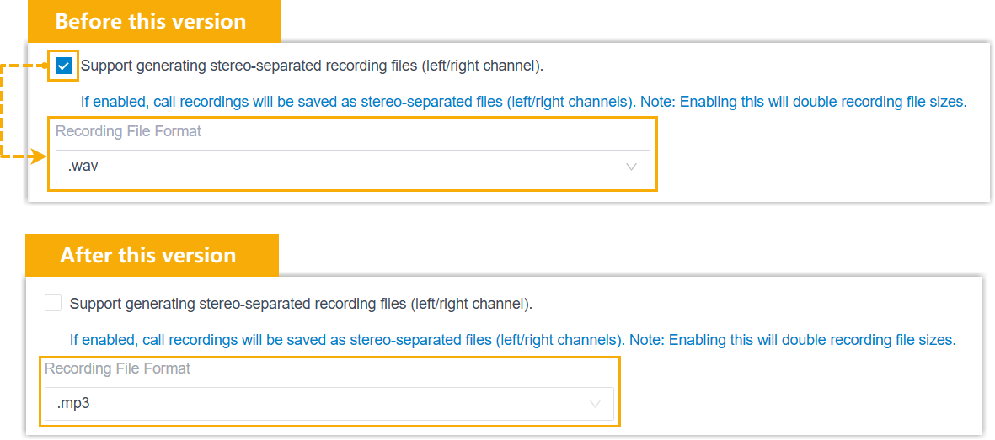The width and height of the screenshot is (995, 440).
Task: Click "Recording File Format" label above .mp3
Action: (x=117, y=368)
